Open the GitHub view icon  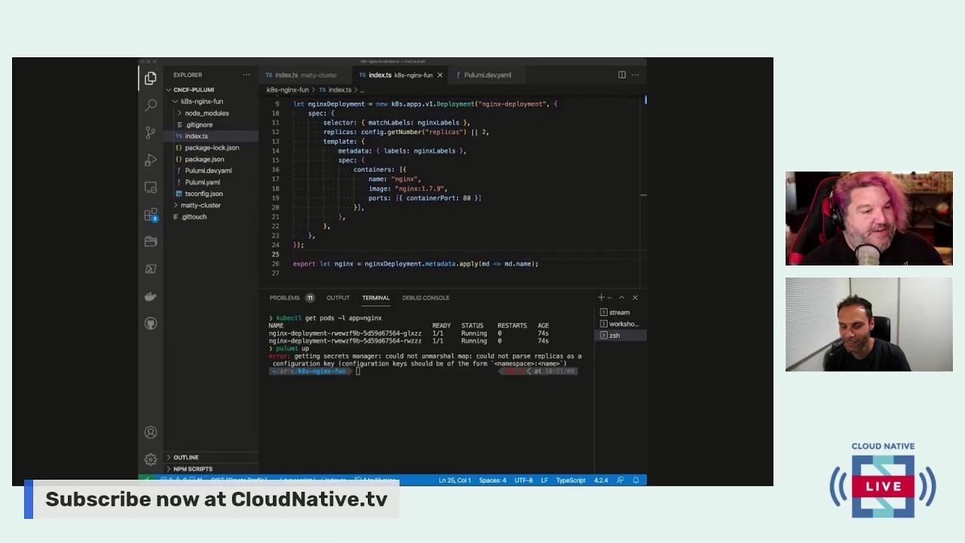click(151, 324)
